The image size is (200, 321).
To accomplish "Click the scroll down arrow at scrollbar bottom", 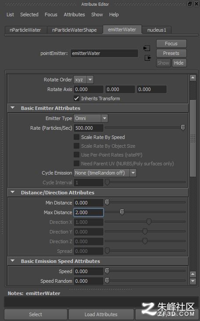I will 193,281.
